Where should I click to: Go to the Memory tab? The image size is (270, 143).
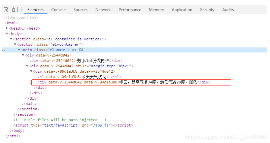coord(157,10)
